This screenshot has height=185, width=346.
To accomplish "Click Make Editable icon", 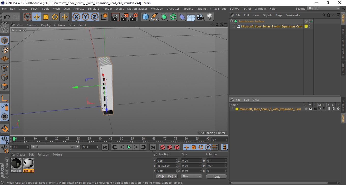I will tap(5, 29).
